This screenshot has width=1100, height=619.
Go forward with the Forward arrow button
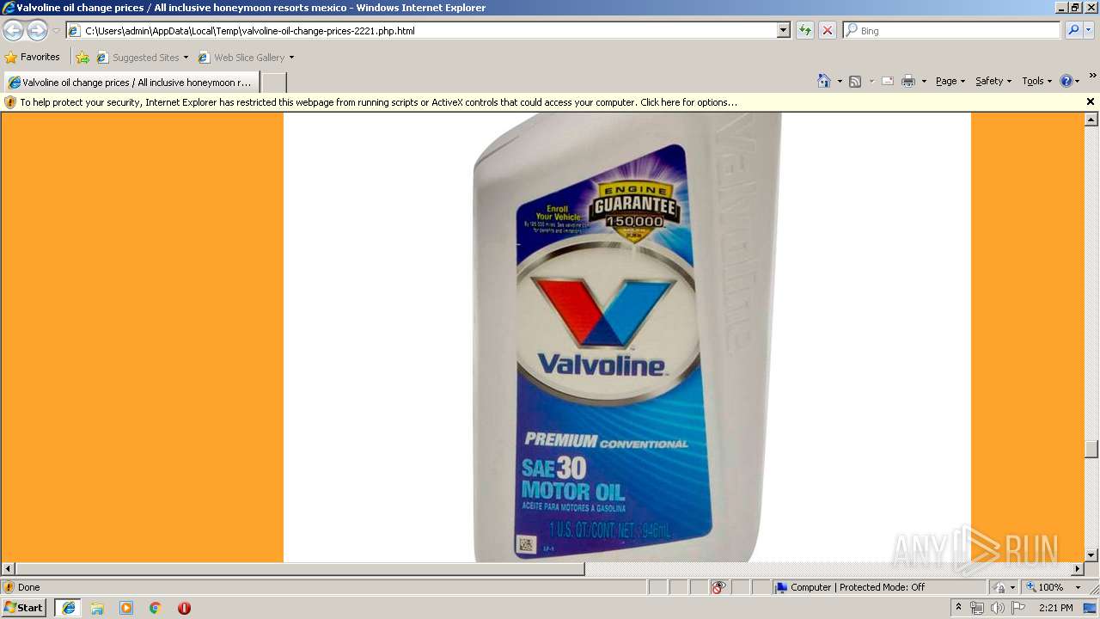click(x=37, y=31)
